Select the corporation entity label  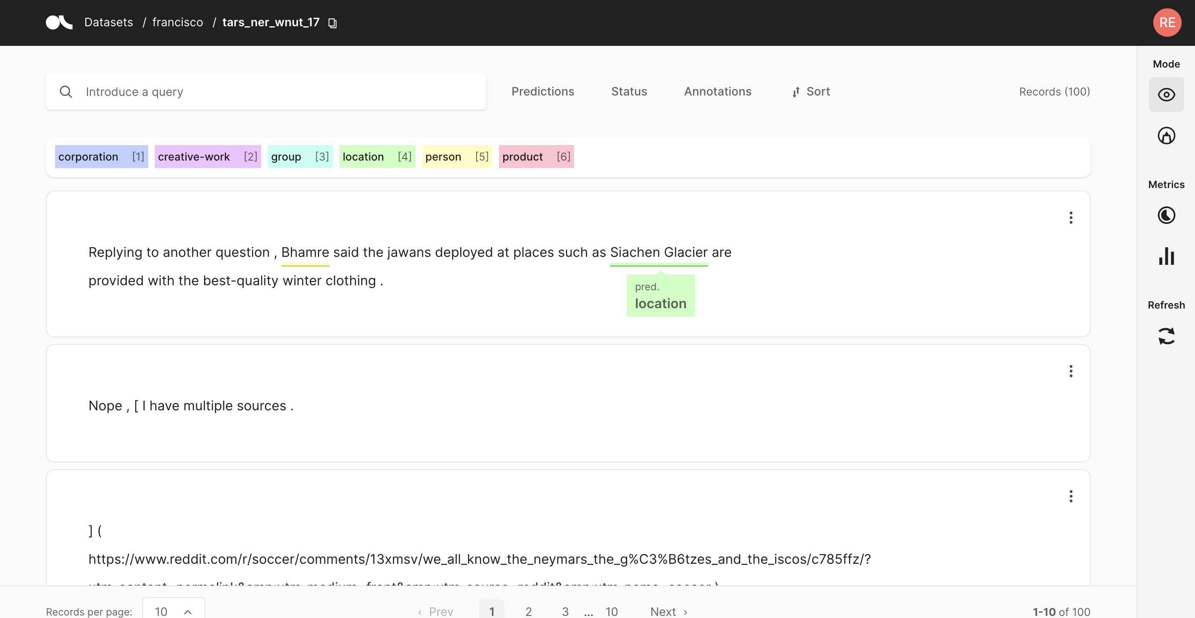(101, 157)
